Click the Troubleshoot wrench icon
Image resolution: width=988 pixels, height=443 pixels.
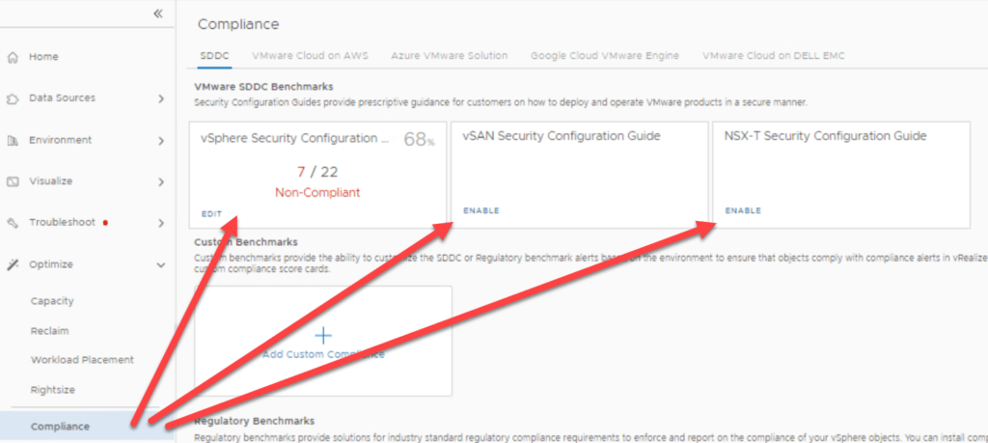[12, 223]
